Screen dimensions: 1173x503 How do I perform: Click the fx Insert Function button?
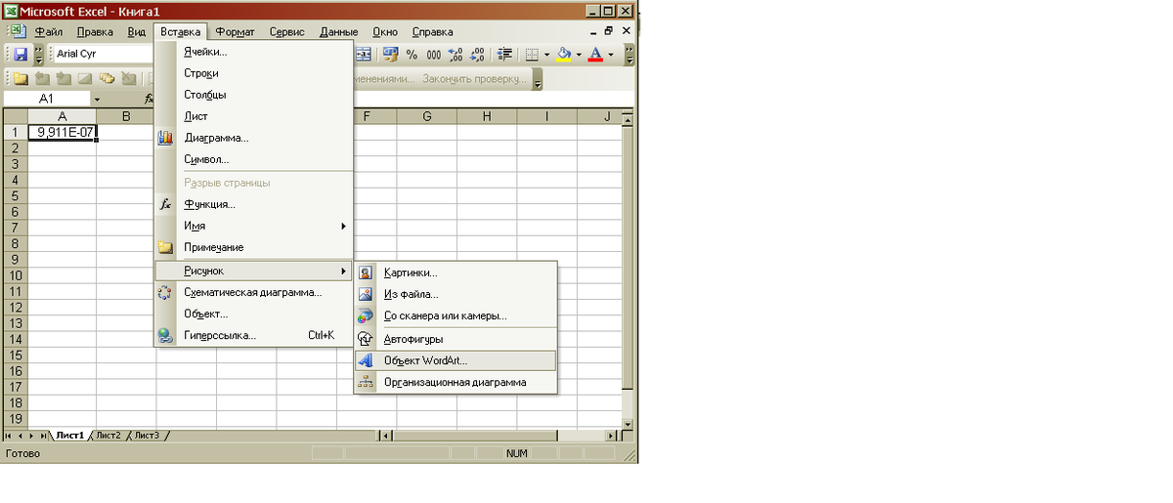149,99
